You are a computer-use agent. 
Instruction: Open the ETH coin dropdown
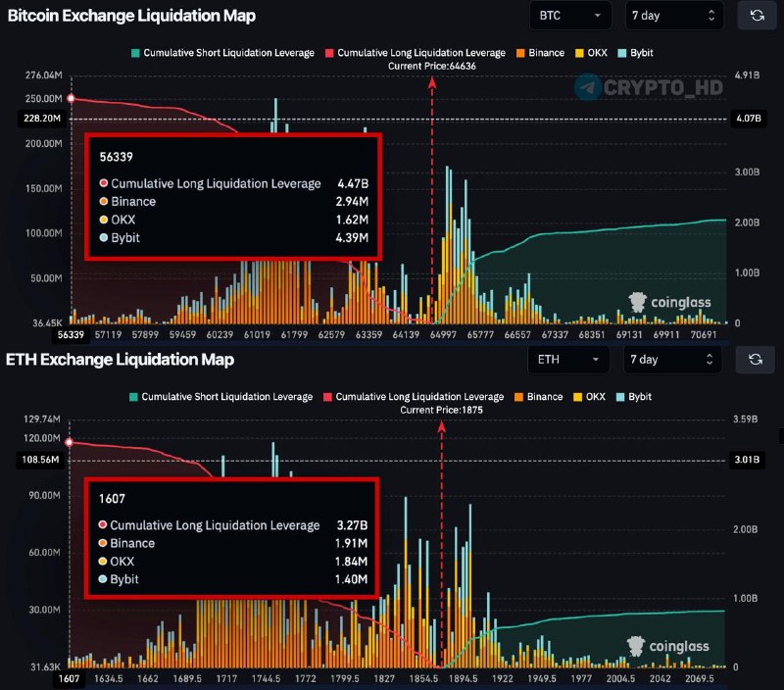tap(568, 360)
